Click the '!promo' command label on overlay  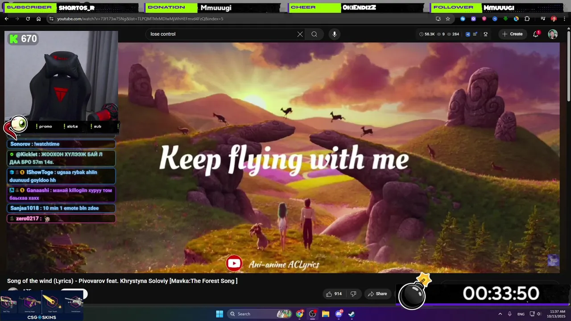point(44,126)
